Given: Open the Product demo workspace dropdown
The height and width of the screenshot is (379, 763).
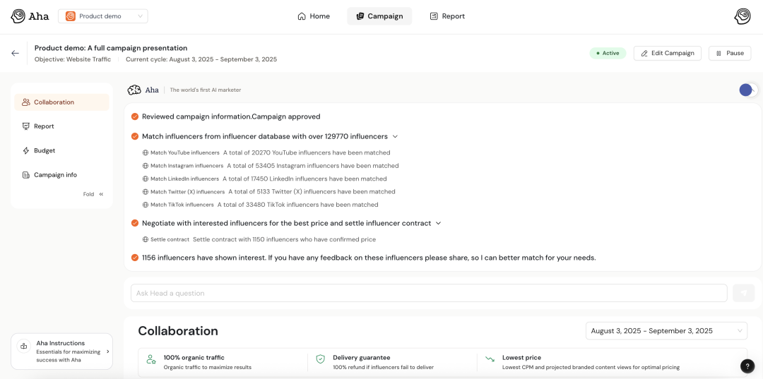Looking at the screenshot, I should click(x=102, y=16).
